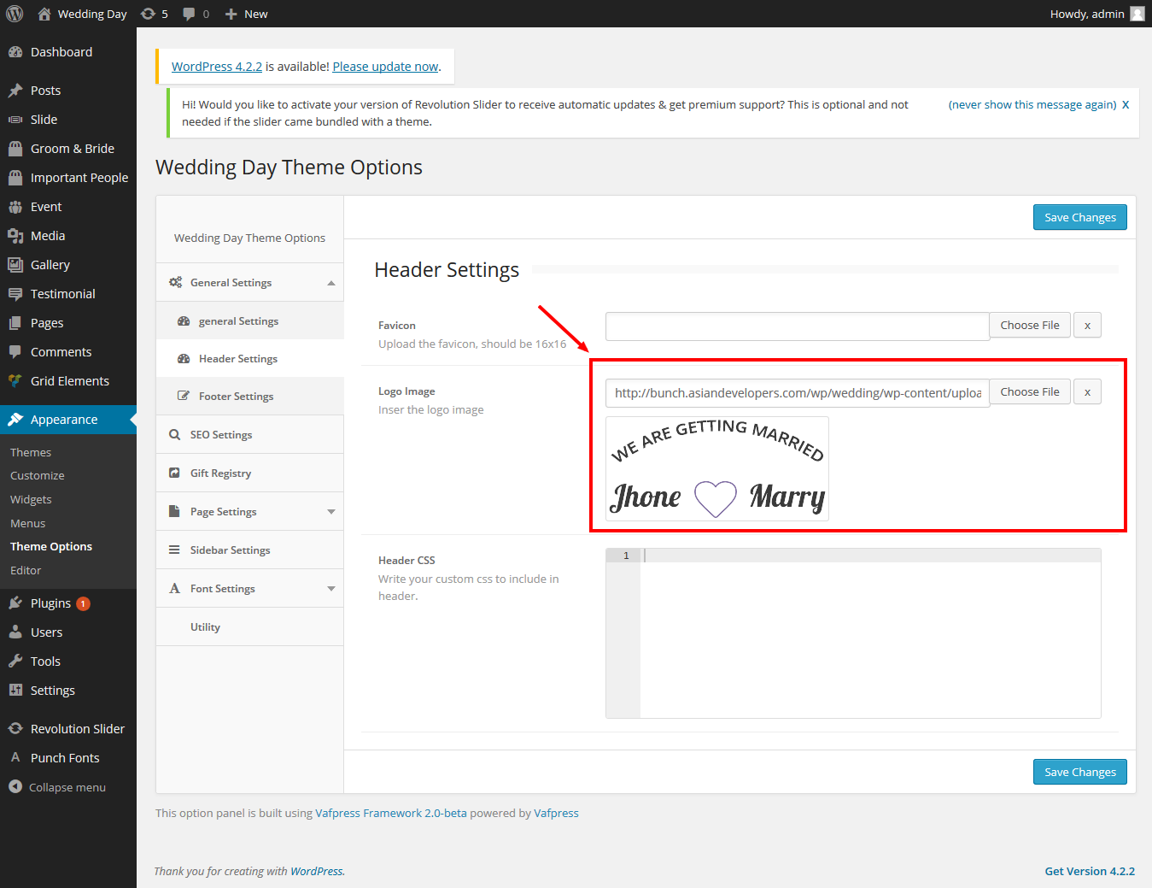
Task: Click the Please update now link
Action: coord(385,67)
